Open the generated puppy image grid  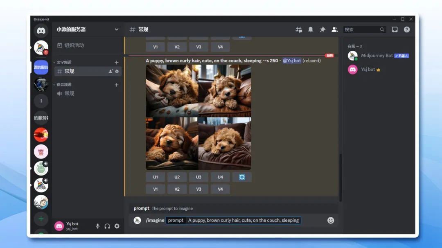[198, 117]
